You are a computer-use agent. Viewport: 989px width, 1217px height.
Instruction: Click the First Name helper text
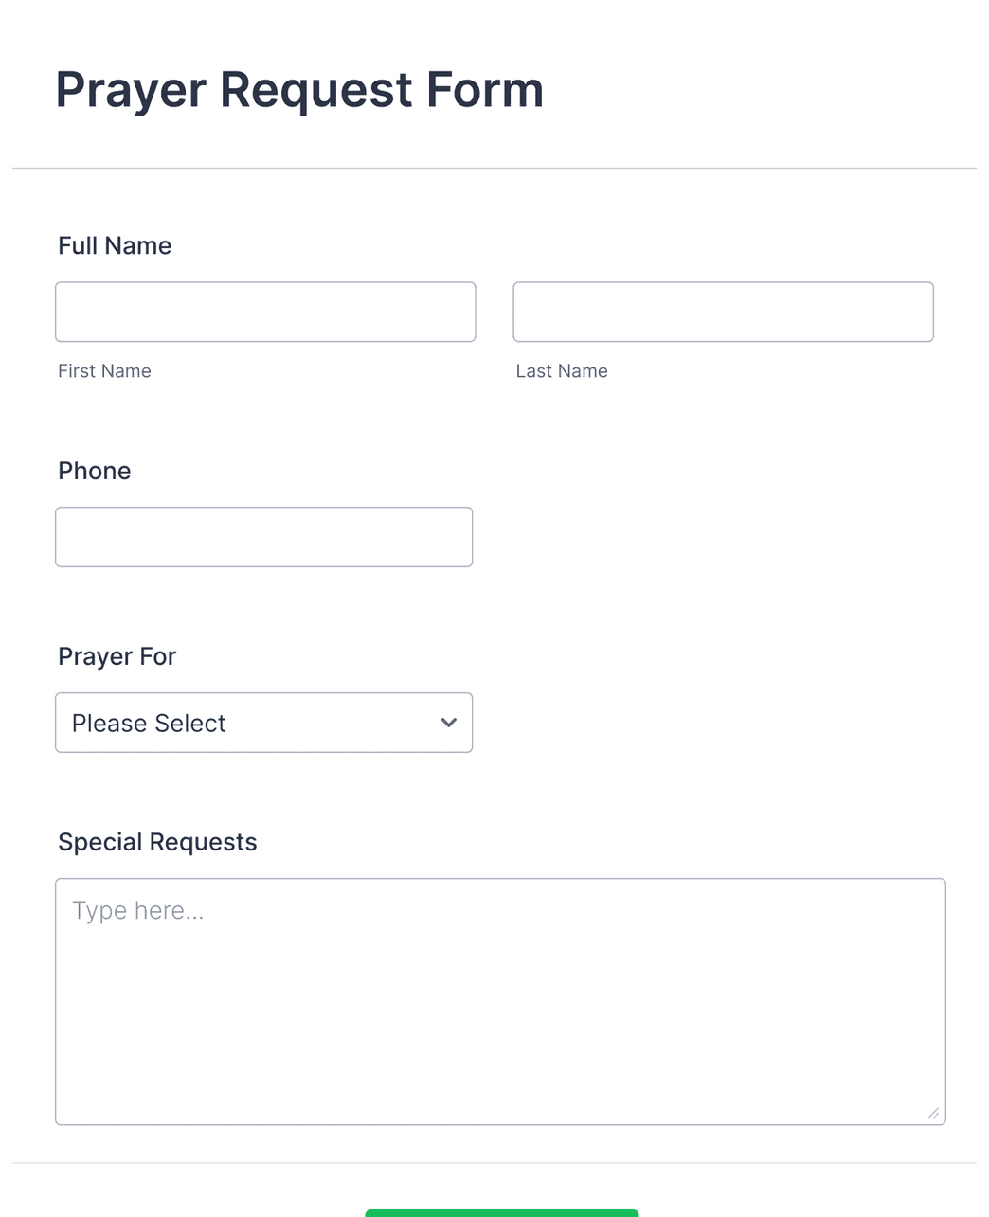click(x=104, y=370)
